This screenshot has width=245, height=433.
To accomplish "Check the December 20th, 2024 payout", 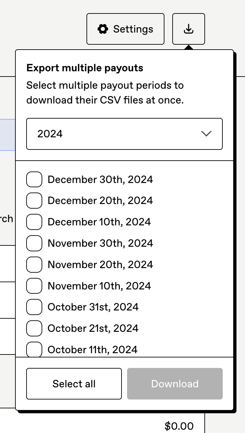I will point(34,201).
